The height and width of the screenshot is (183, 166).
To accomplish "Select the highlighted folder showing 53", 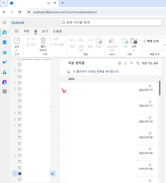I will point(34,174).
